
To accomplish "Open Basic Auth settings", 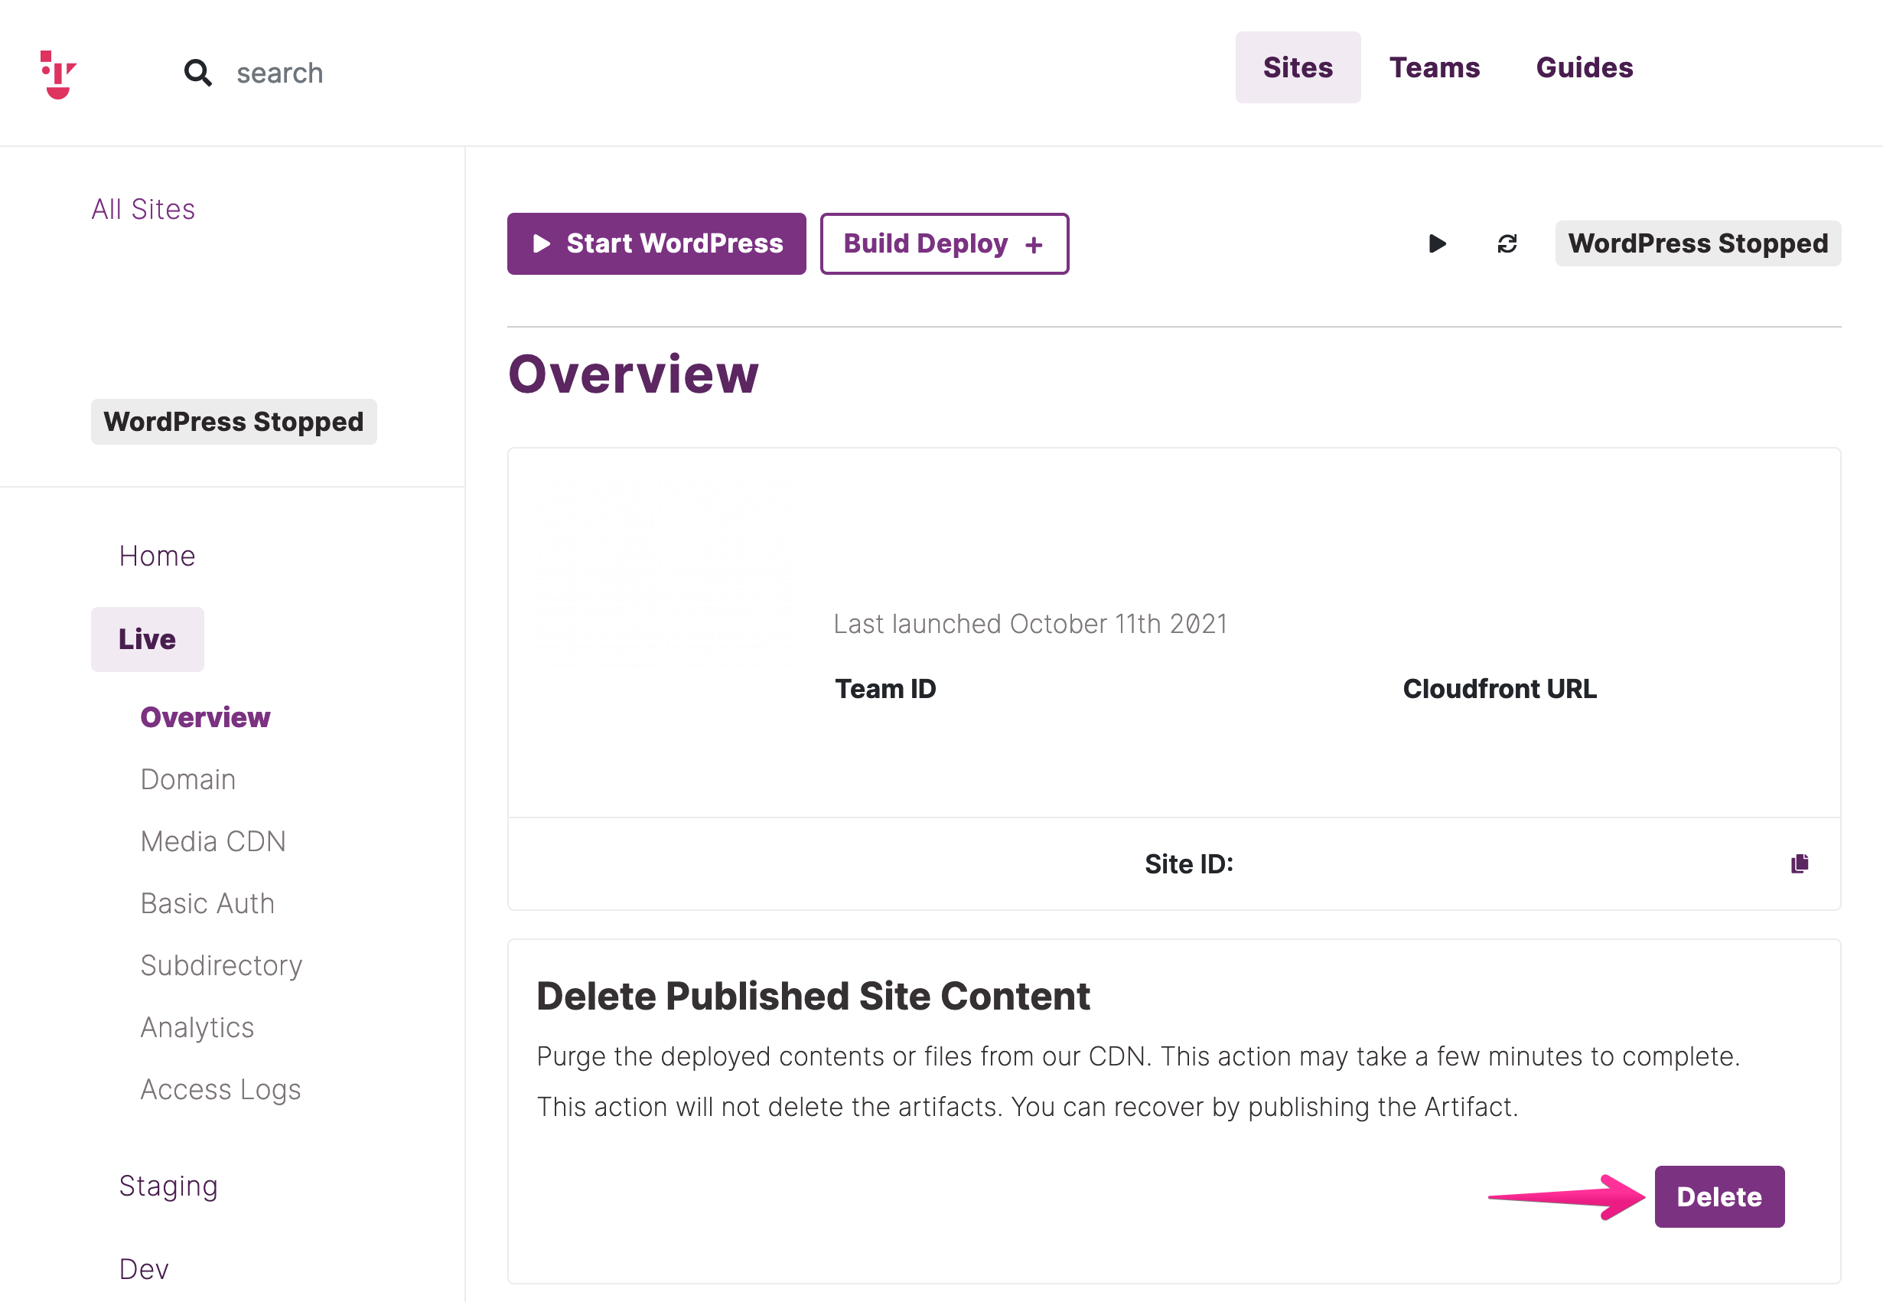I will tap(207, 903).
